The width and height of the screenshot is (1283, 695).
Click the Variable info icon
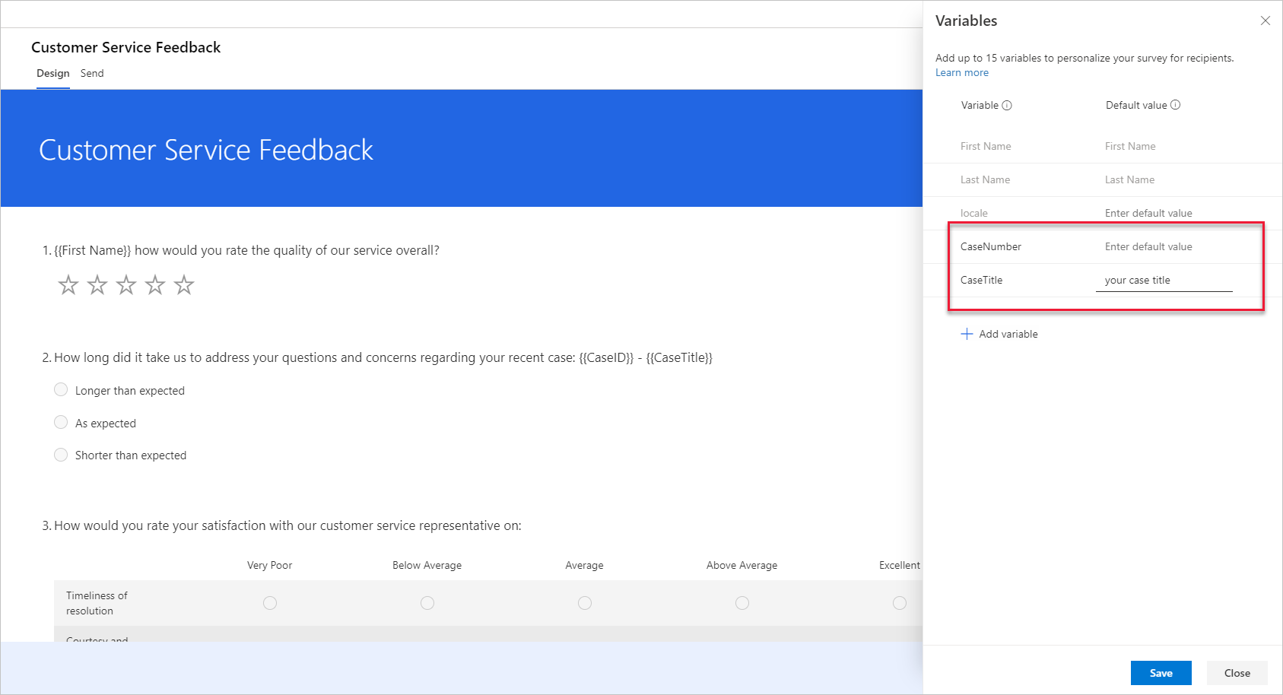pos(1007,106)
